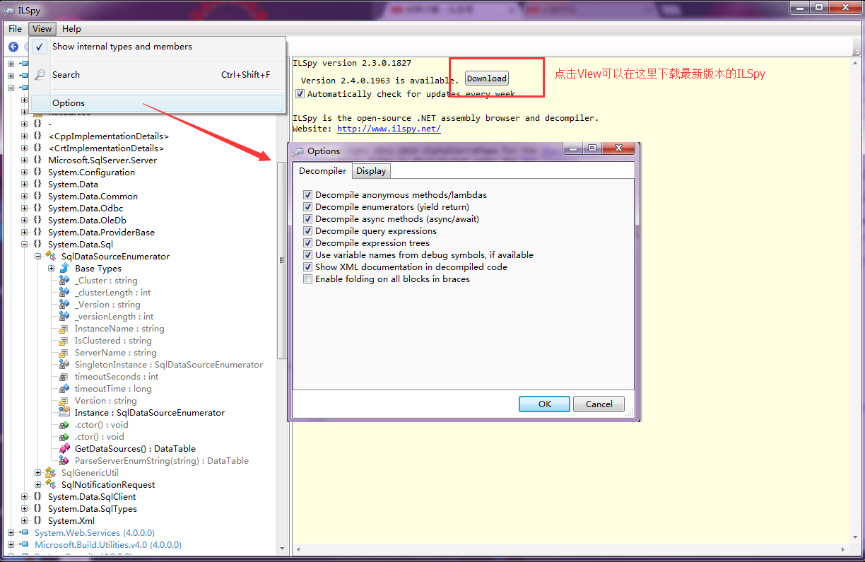Image resolution: width=865 pixels, height=562 pixels.
Task: Toggle Decompile expression trees checkbox
Action: click(307, 242)
